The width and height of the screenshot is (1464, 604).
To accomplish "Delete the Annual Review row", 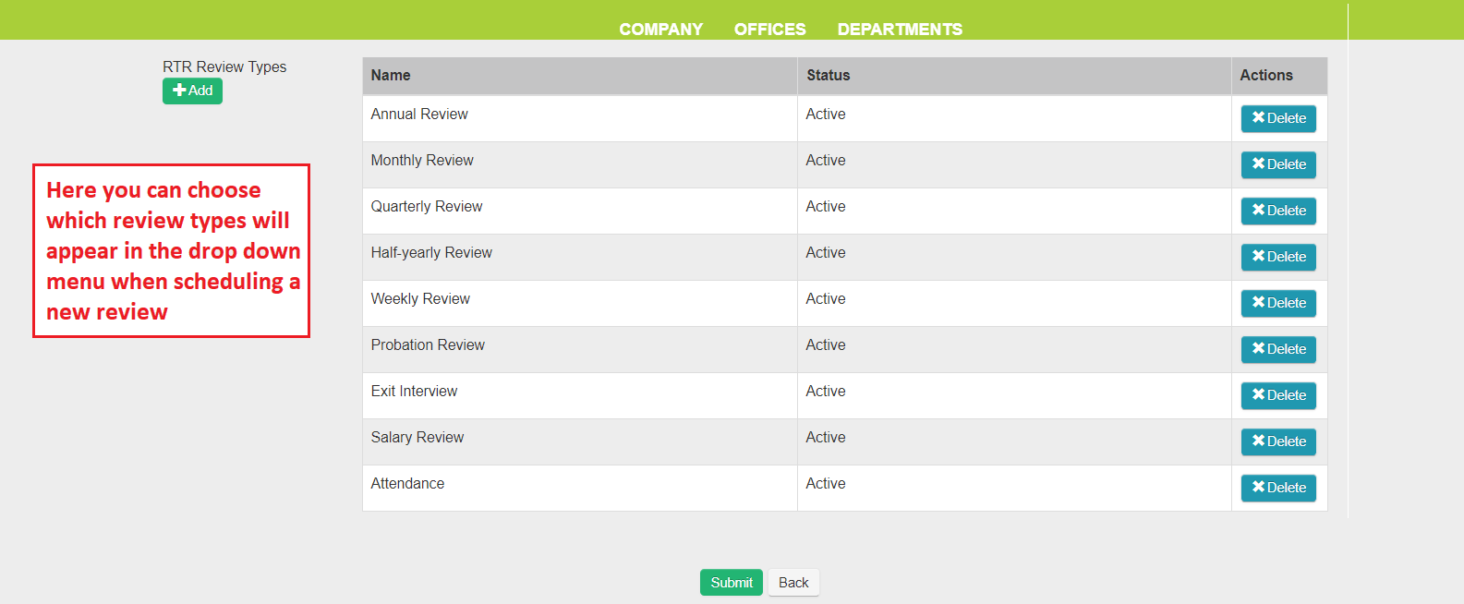I will click(1278, 118).
